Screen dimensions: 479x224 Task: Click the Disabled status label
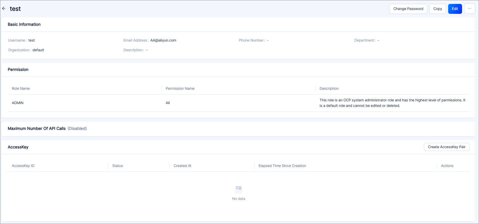(77, 129)
